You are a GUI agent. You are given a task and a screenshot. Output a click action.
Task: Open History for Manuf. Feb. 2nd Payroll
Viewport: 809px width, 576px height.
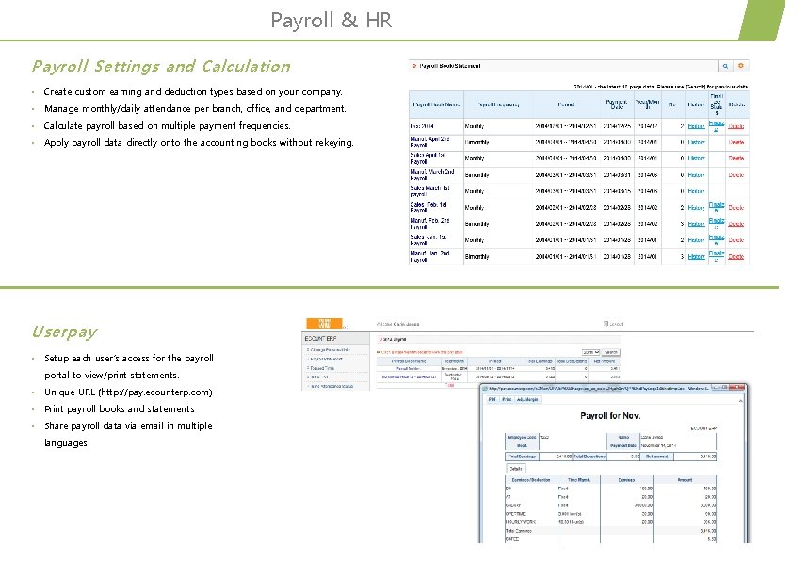[x=696, y=224]
